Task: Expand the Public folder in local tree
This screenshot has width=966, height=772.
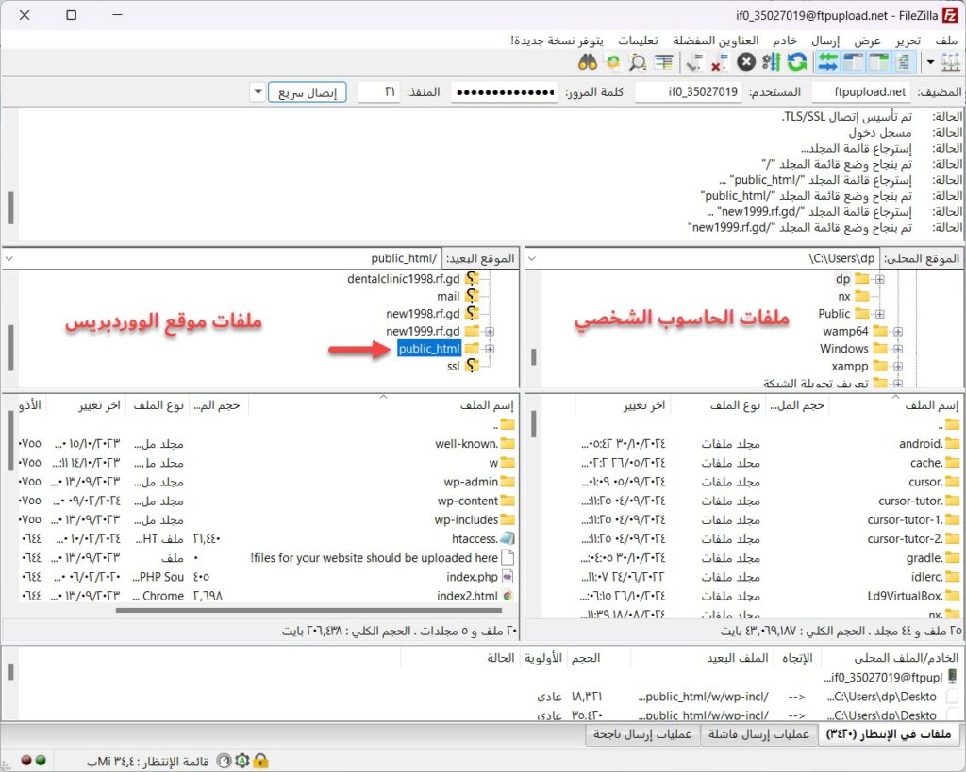Action: (880, 314)
